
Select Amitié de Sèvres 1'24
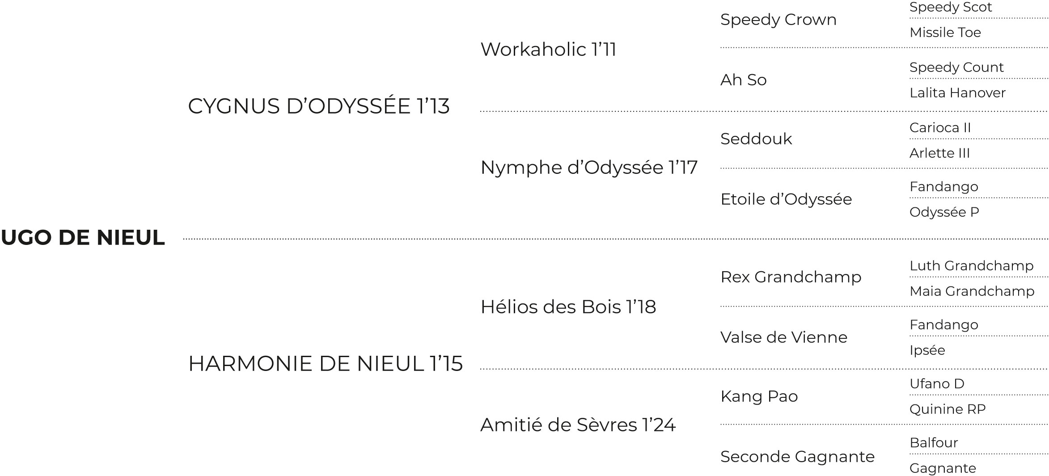tap(578, 425)
